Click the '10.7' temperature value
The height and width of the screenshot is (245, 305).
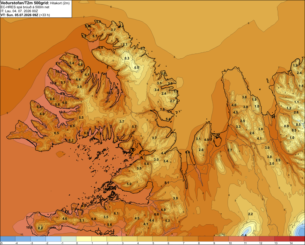click(x=62, y=112)
